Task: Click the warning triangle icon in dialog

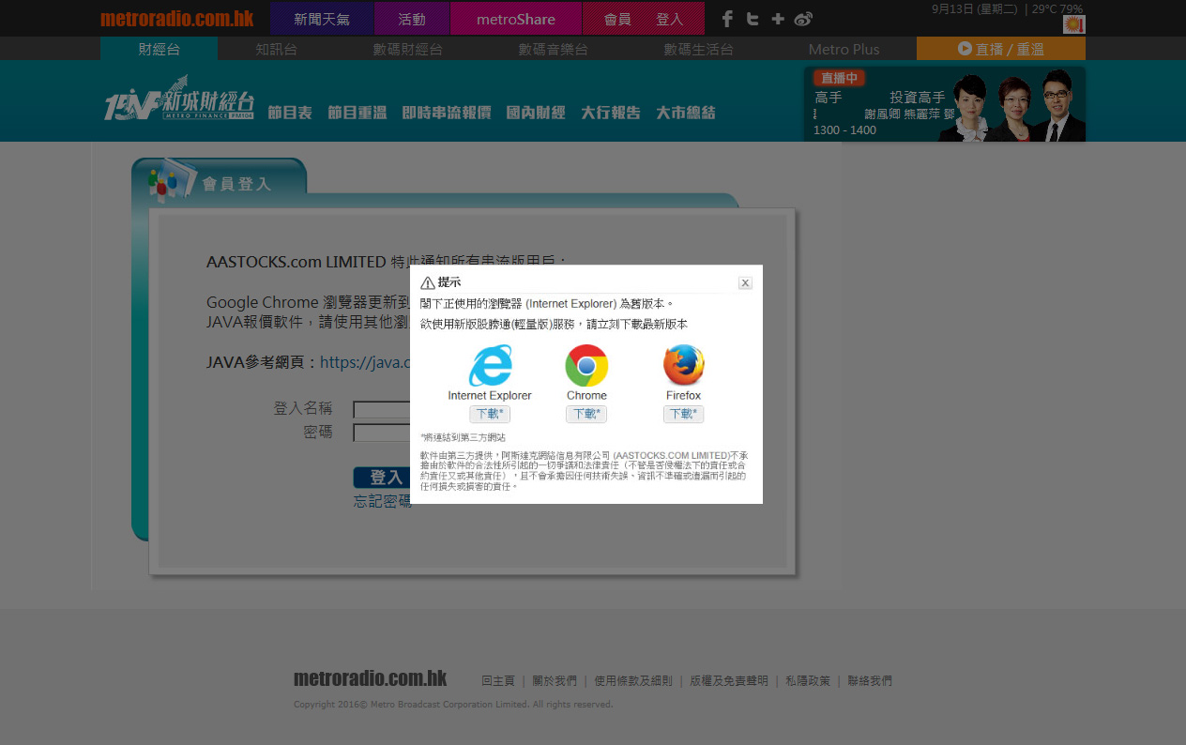Action: [428, 282]
